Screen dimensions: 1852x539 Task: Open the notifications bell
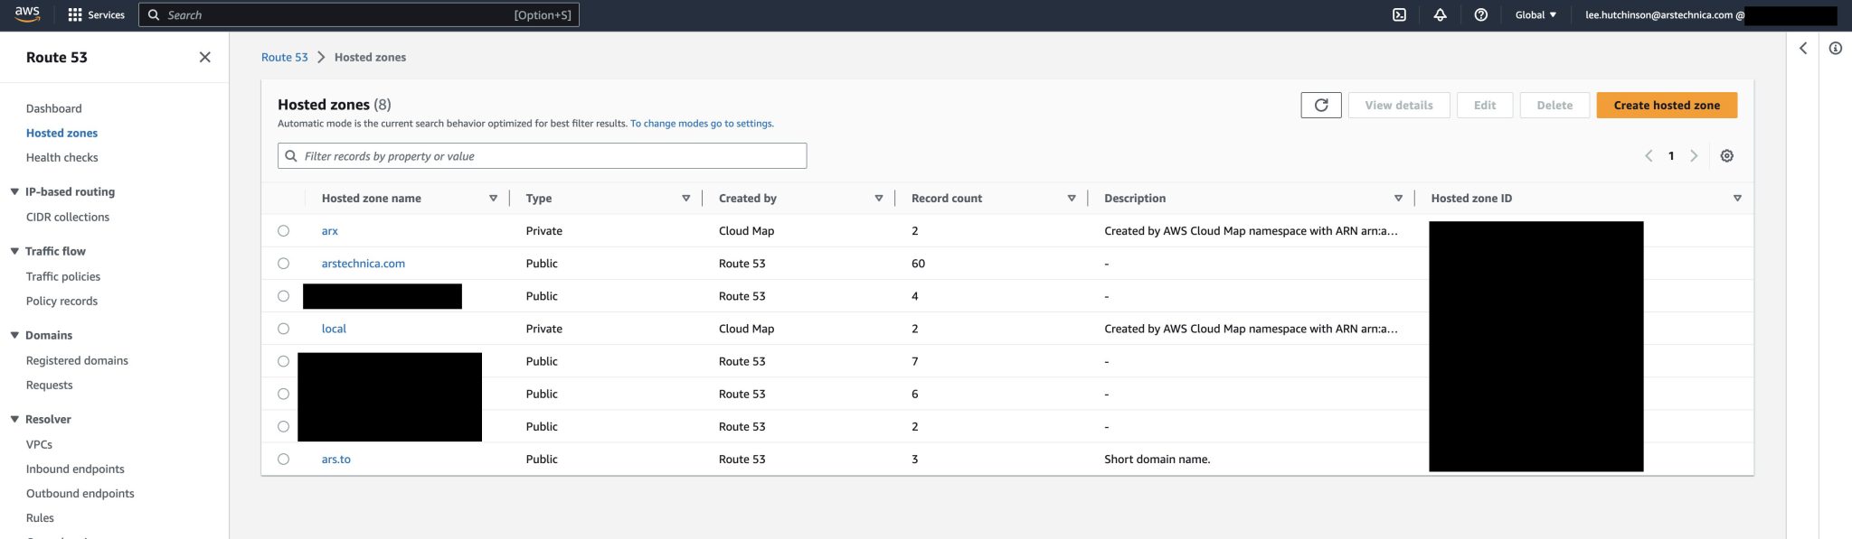click(1440, 14)
